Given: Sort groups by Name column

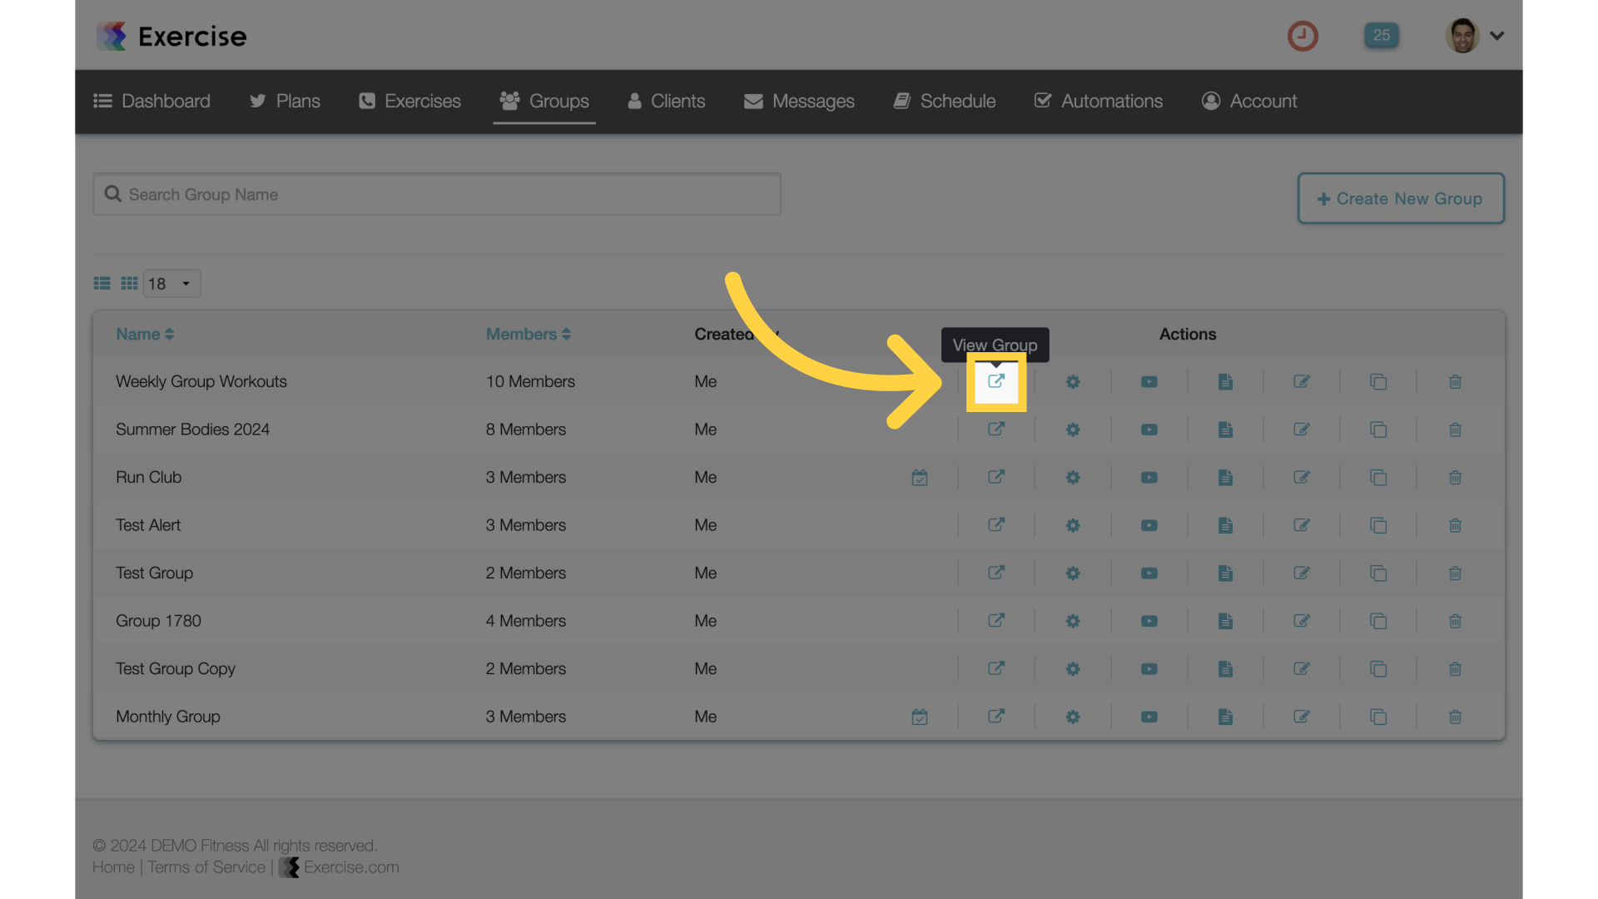Looking at the screenshot, I should 145,334.
